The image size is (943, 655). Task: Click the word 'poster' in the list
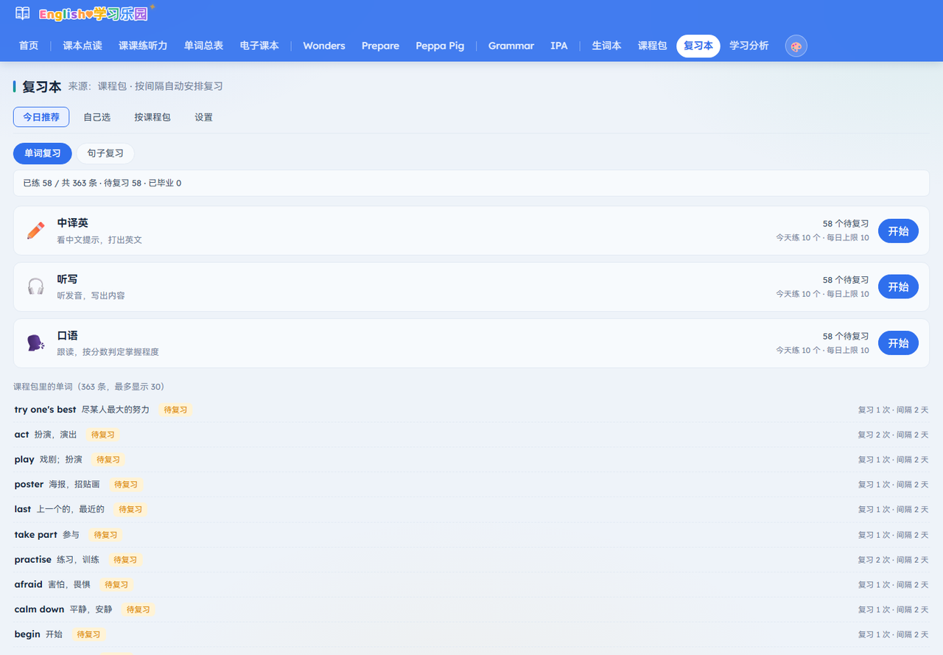point(29,485)
